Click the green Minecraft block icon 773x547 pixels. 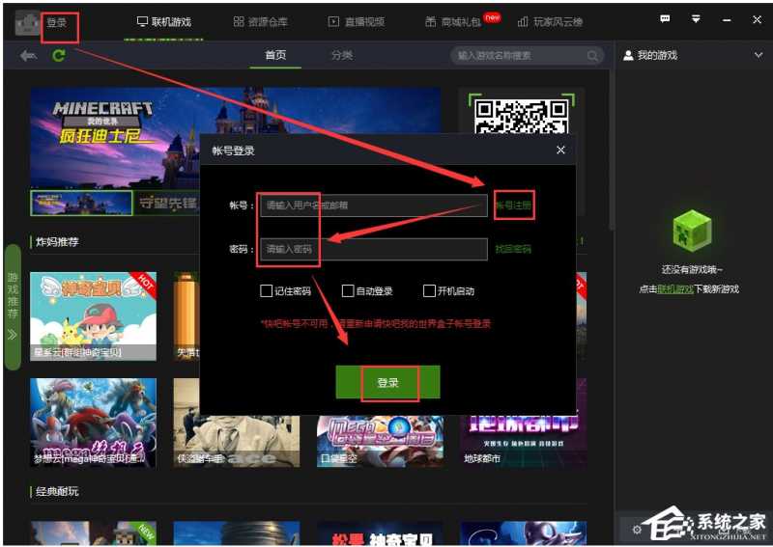coord(692,232)
